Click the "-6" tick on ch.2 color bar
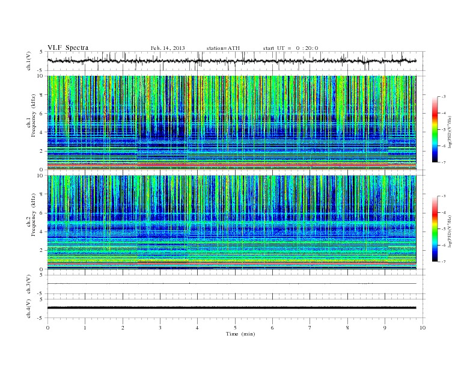This screenshot has height=368, width=476. (444, 245)
